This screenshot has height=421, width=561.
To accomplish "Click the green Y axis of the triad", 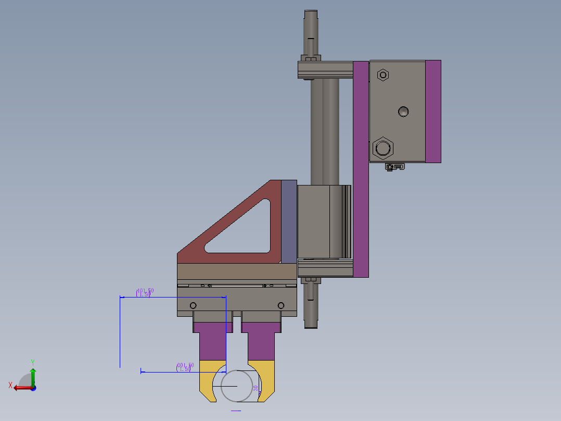I will point(33,377).
